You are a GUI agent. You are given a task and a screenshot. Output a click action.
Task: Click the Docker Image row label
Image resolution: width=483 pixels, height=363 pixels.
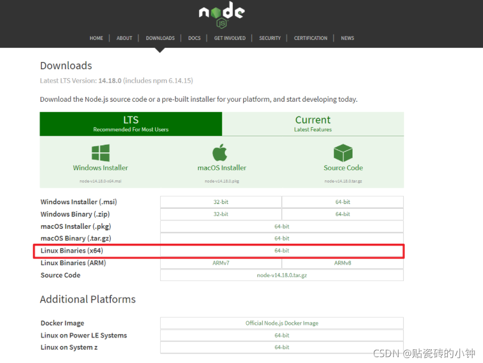click(x=62, y=323)
